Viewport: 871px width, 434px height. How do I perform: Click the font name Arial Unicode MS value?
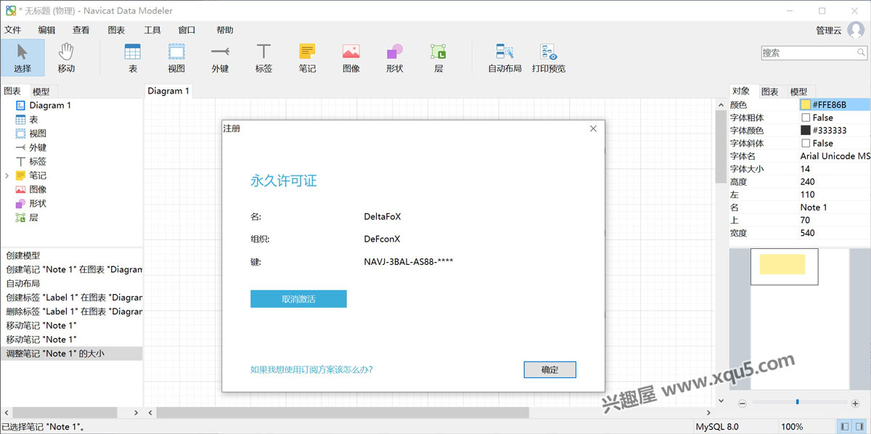coord(835,156)
